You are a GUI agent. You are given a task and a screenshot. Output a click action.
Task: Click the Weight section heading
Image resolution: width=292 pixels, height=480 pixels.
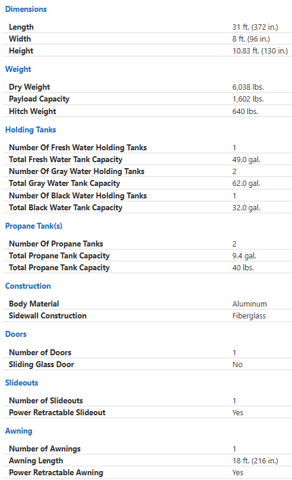coord(18,69)
